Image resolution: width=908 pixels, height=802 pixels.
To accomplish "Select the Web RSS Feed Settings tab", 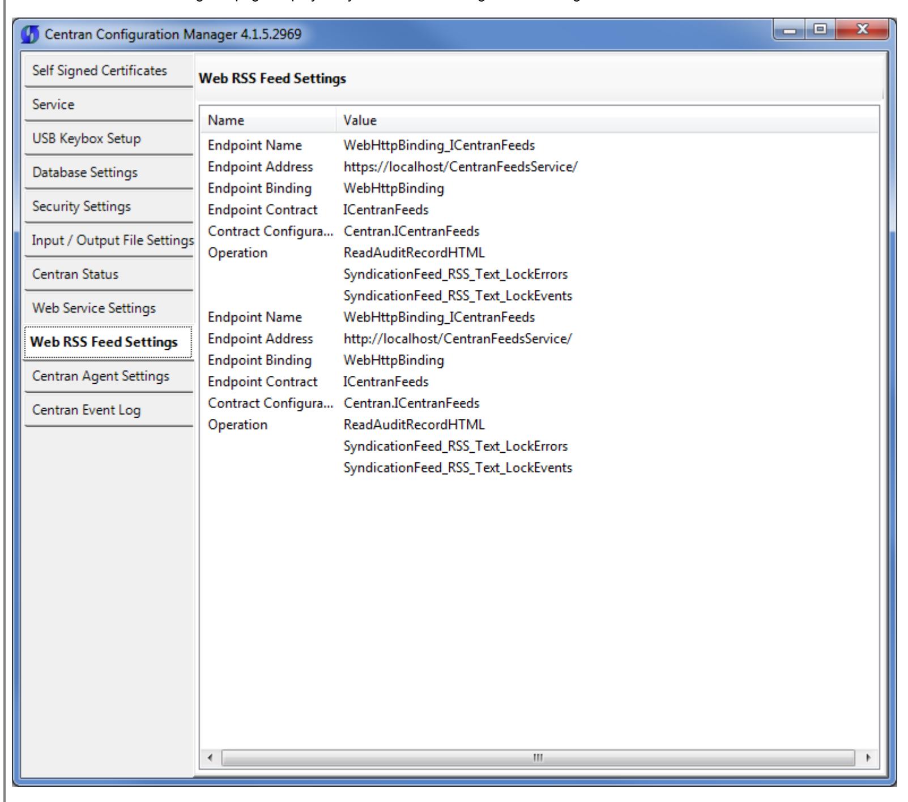I will 109,342.
